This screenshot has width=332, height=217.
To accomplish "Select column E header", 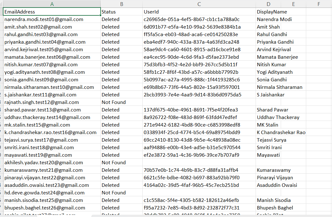I will [293, 4].
